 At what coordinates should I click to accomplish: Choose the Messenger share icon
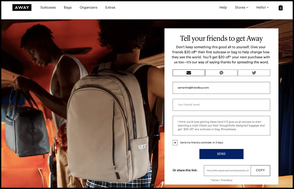point(221,73)
